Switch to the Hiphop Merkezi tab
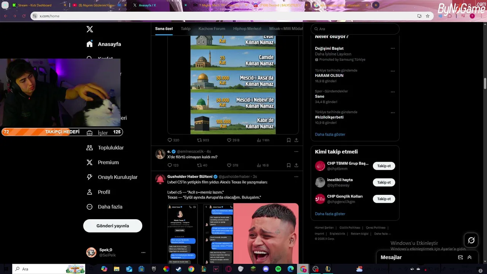Viewport: 487px width, 274px height. click(x=247, y=29)
